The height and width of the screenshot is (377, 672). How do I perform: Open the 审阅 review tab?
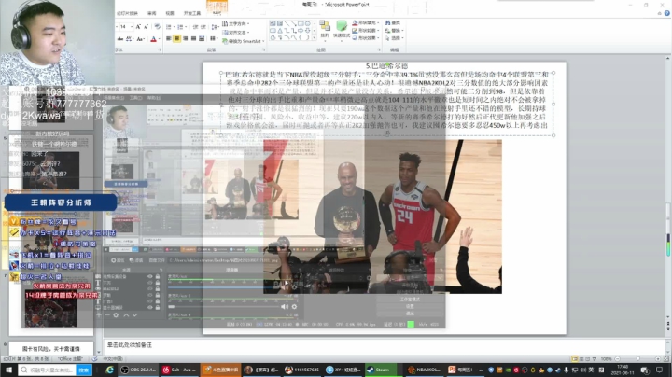click(152, 13)
